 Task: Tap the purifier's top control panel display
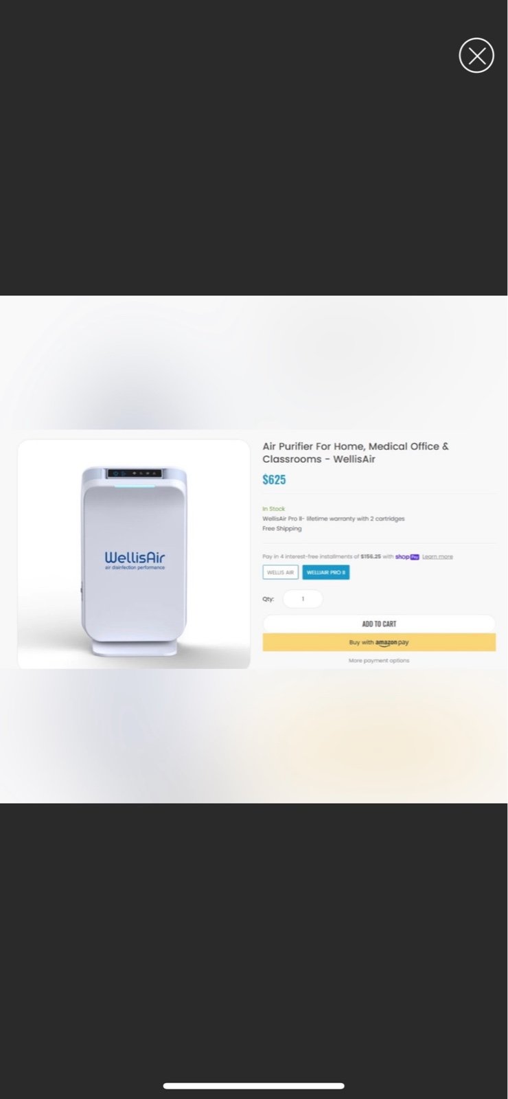(135, 473)
